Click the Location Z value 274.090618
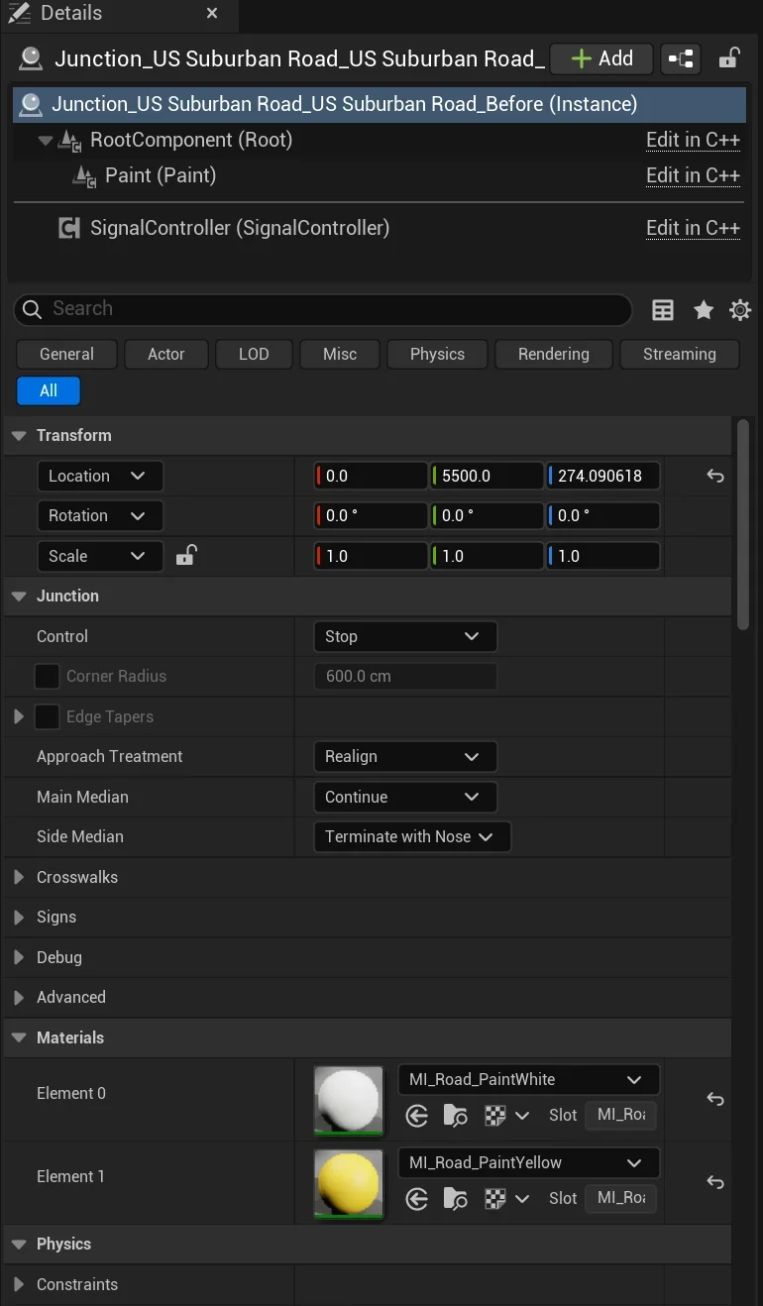763x1306 pixels. (x=602, y=476)
